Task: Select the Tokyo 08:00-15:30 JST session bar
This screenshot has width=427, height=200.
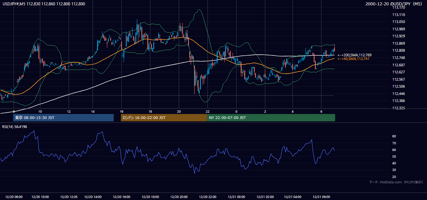Action: tap(63, 118)
